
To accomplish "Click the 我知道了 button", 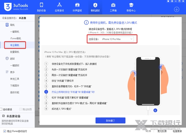I will pyautogui.click(x=110, y=121).
